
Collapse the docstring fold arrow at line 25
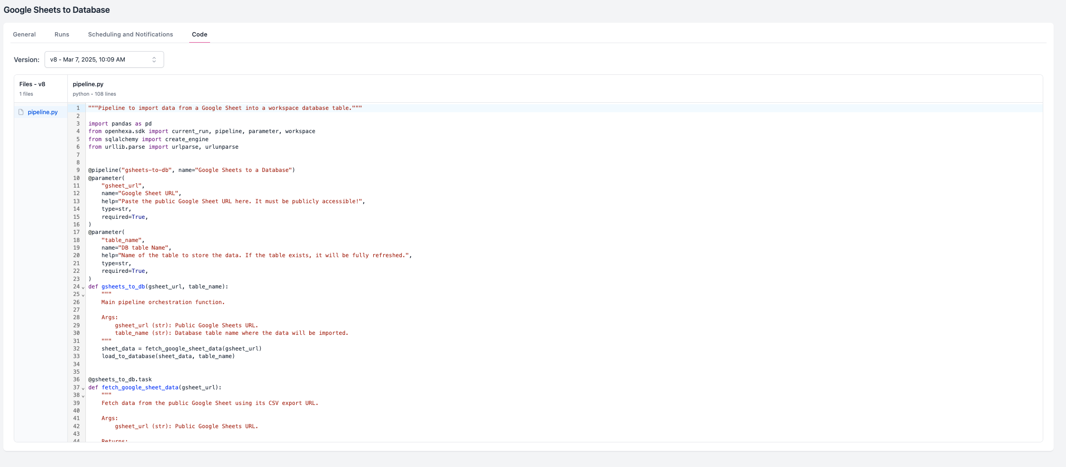[x=83, y=295]
